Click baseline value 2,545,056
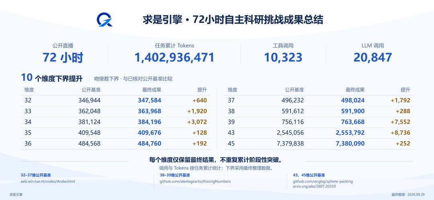This screenshot has height=200, width=434. click(x=291, y=133)
